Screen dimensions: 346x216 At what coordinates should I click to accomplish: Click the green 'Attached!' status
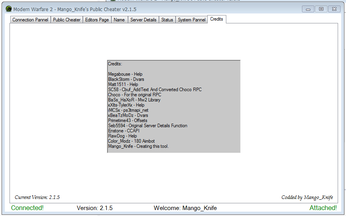[323, 208]
